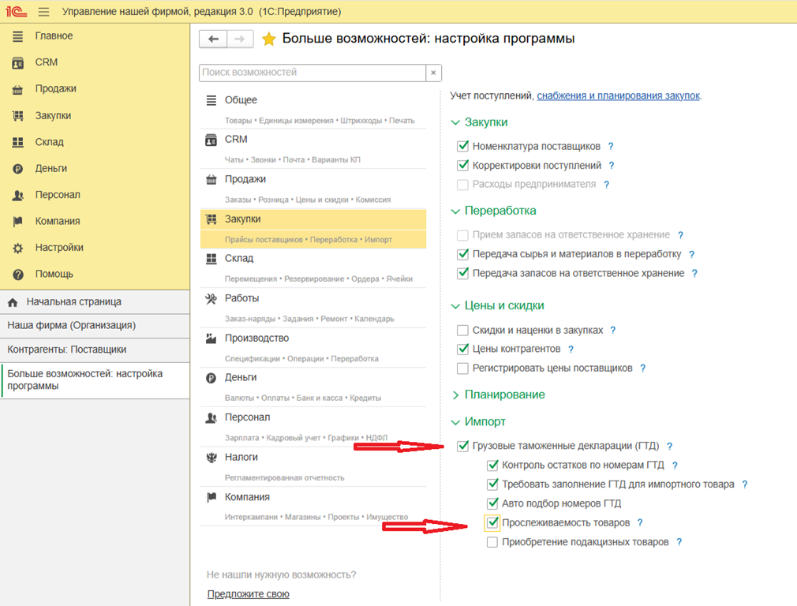Click the Настройки gear icon in sidebar

coord(17,248)
